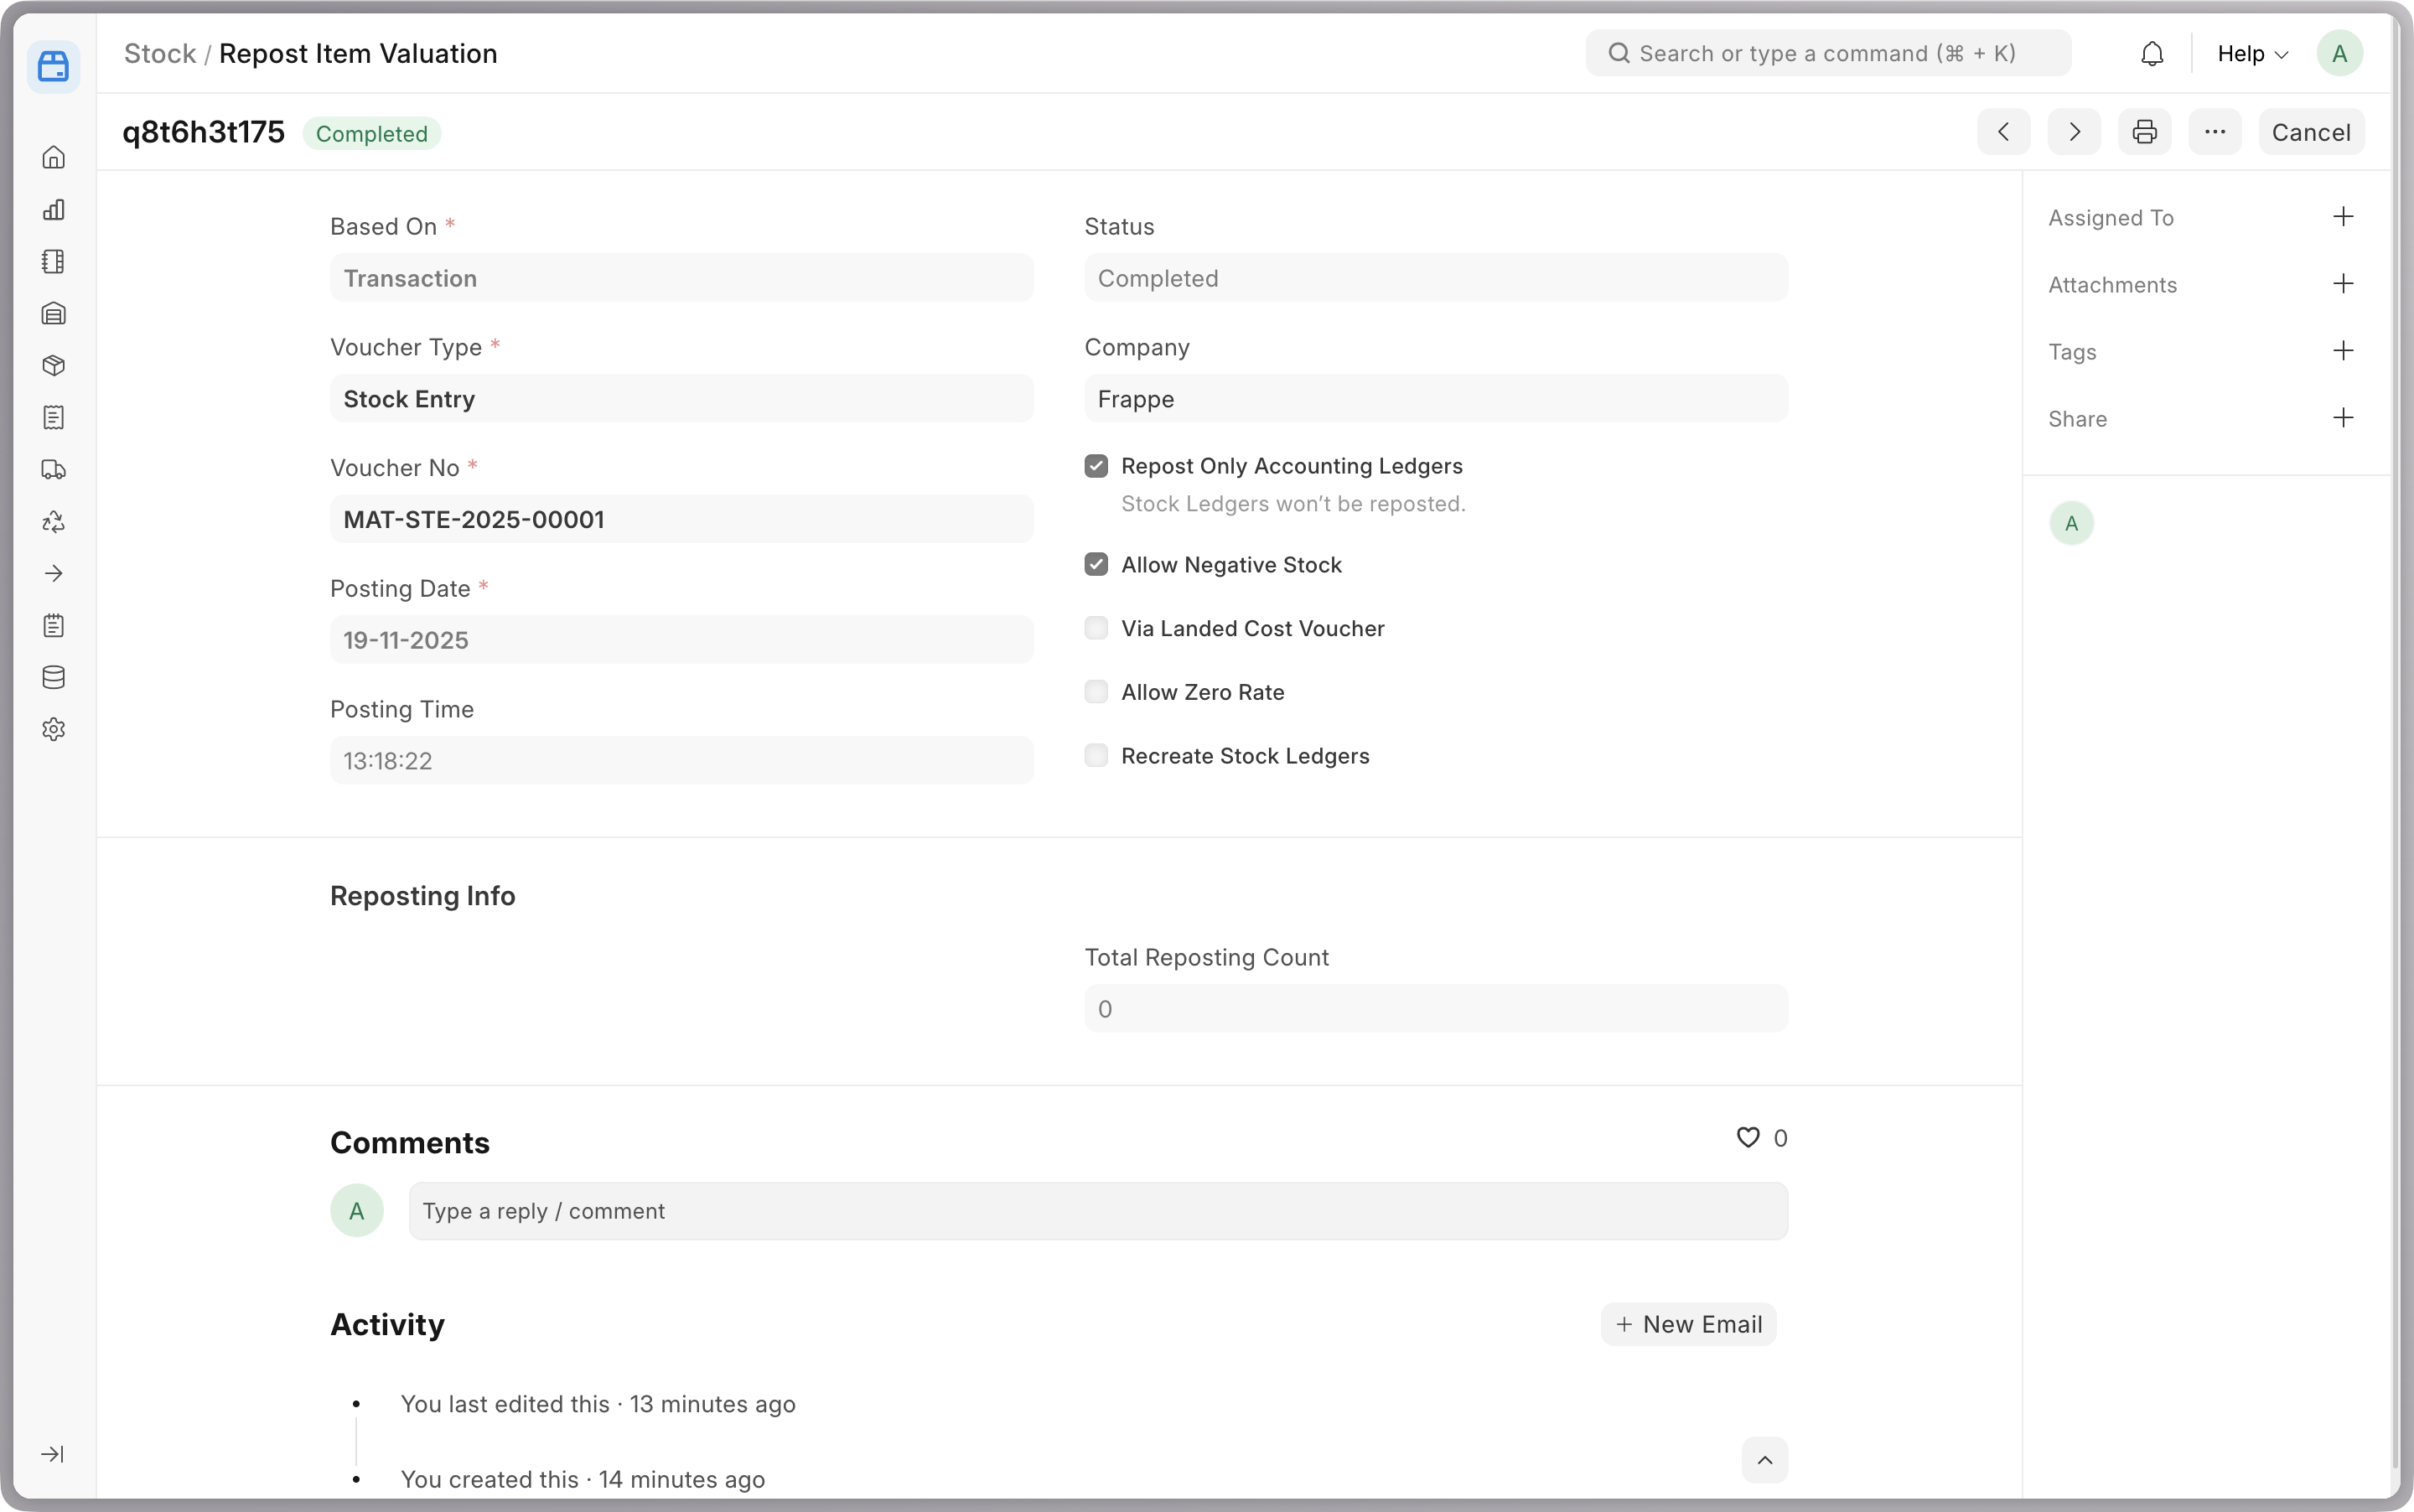Go to previous document arrow
2414x1512 pixels.
(2003, 132)
